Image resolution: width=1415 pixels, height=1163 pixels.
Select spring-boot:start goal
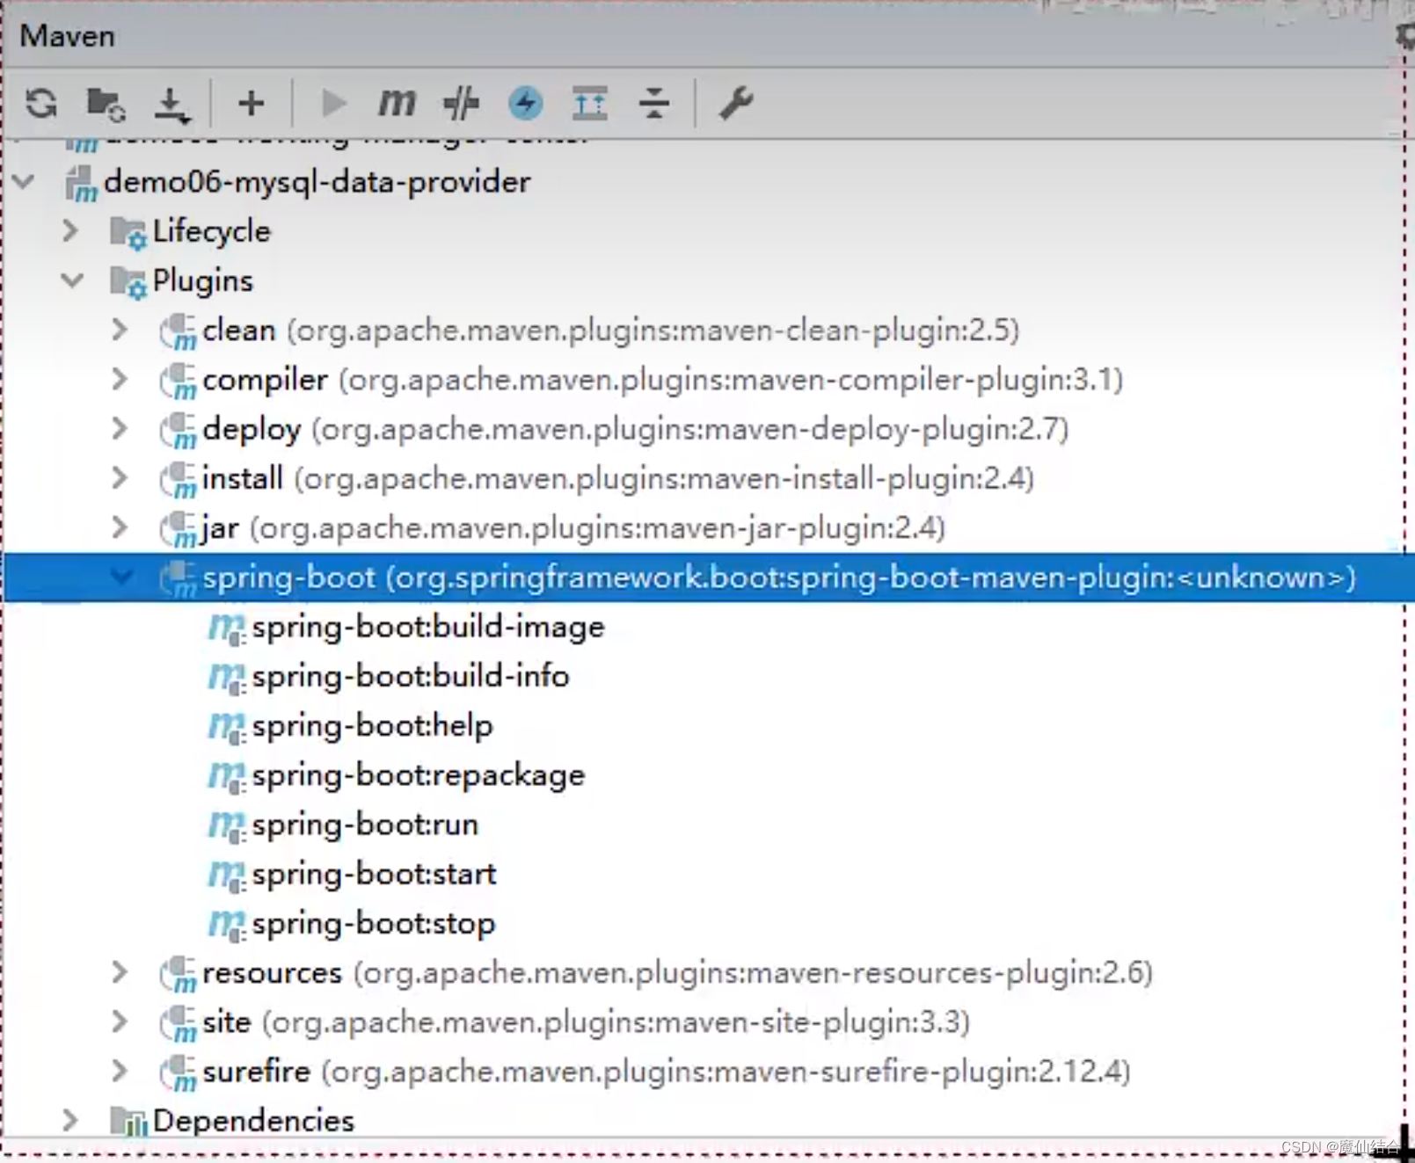tap(374, 874)
